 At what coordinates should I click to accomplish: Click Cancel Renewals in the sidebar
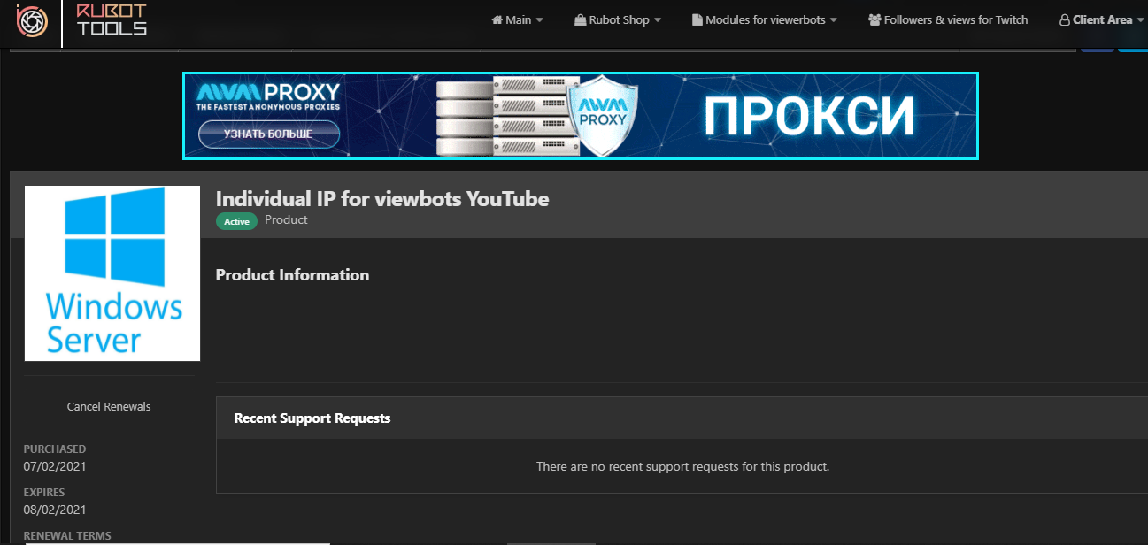click(109, 407)
